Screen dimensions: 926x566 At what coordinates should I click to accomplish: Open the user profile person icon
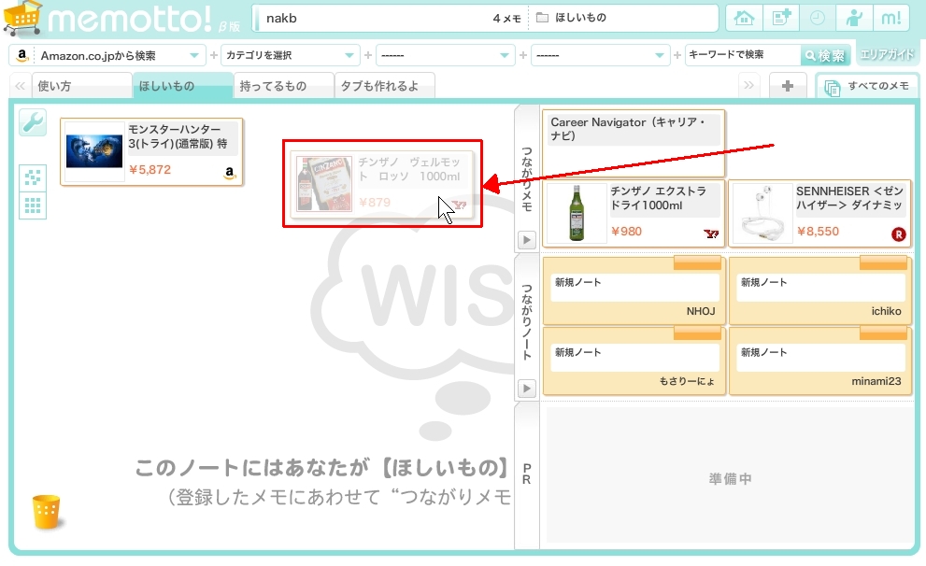click(x=854, y=18)
